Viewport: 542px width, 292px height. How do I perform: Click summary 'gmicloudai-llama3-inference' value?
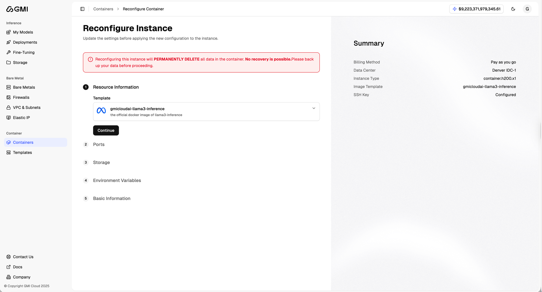(489, 87)
